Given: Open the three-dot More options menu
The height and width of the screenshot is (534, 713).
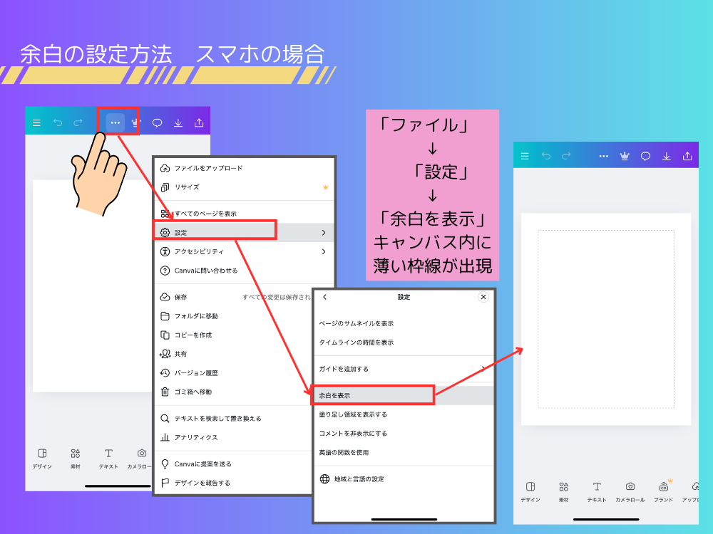Looking at the screenshot, I should (116, 121).
